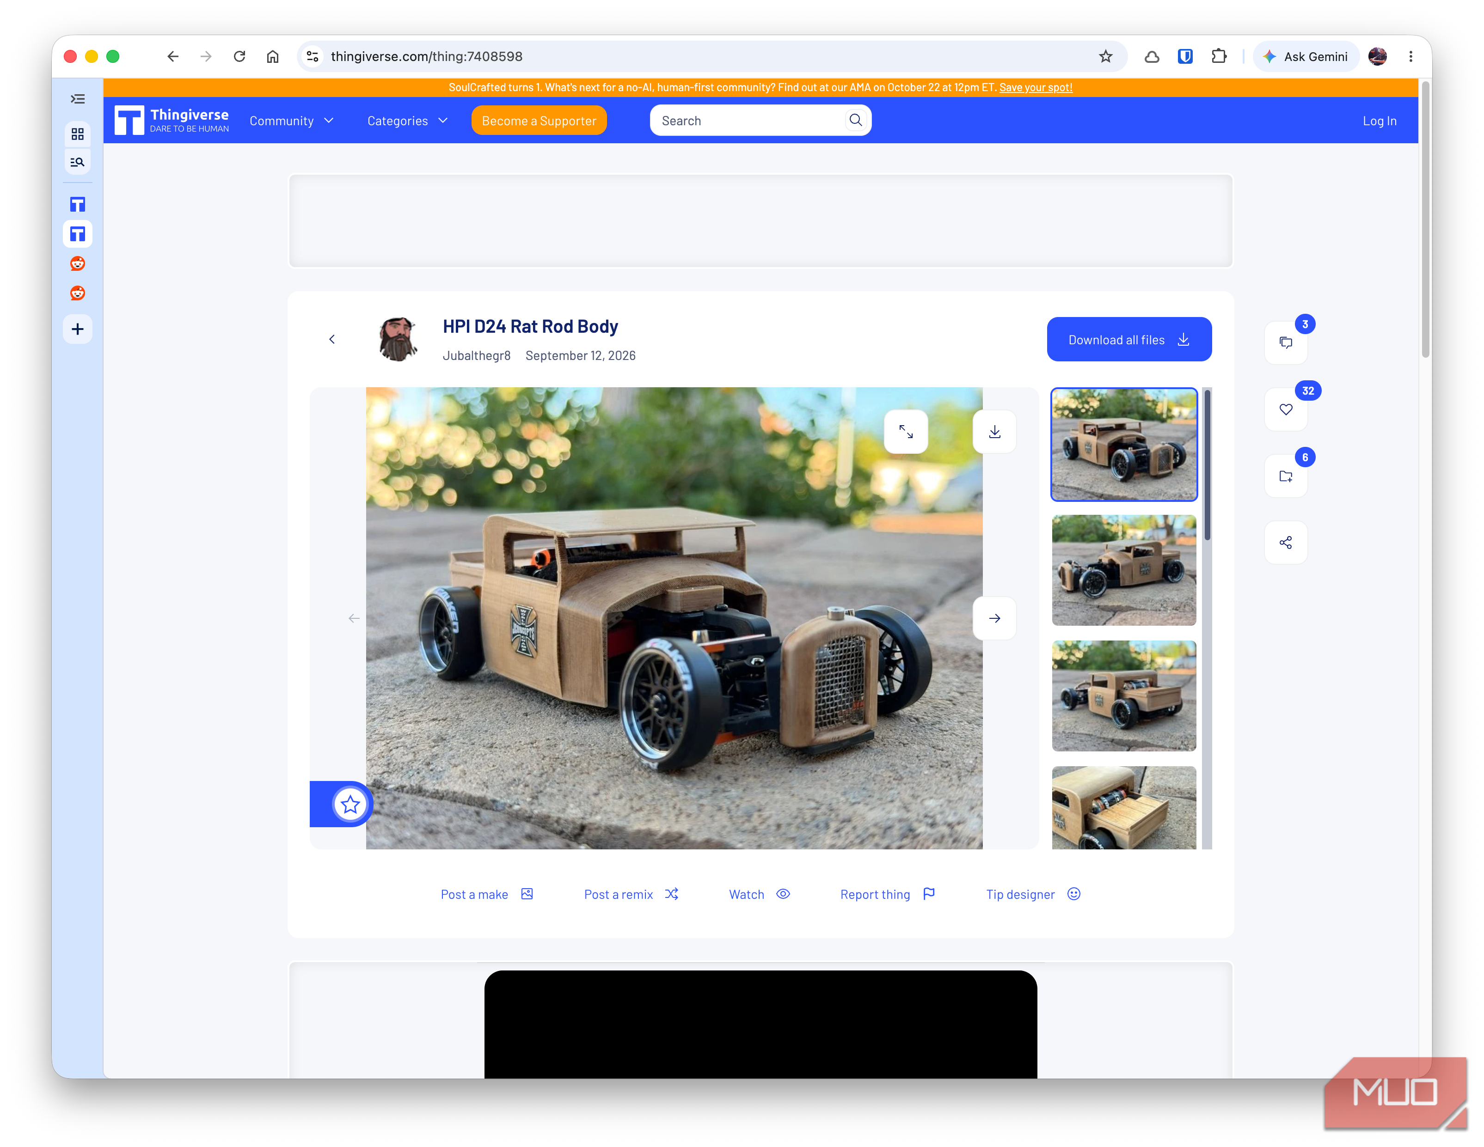Screen dimensions: 1484x1147
Task: Click Download all files button
Action: [x=1128, y=340]
